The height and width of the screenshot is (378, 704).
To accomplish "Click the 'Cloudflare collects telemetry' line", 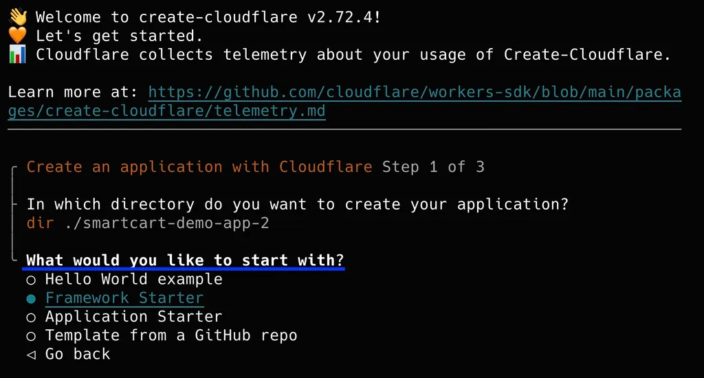I will (353, 55).
